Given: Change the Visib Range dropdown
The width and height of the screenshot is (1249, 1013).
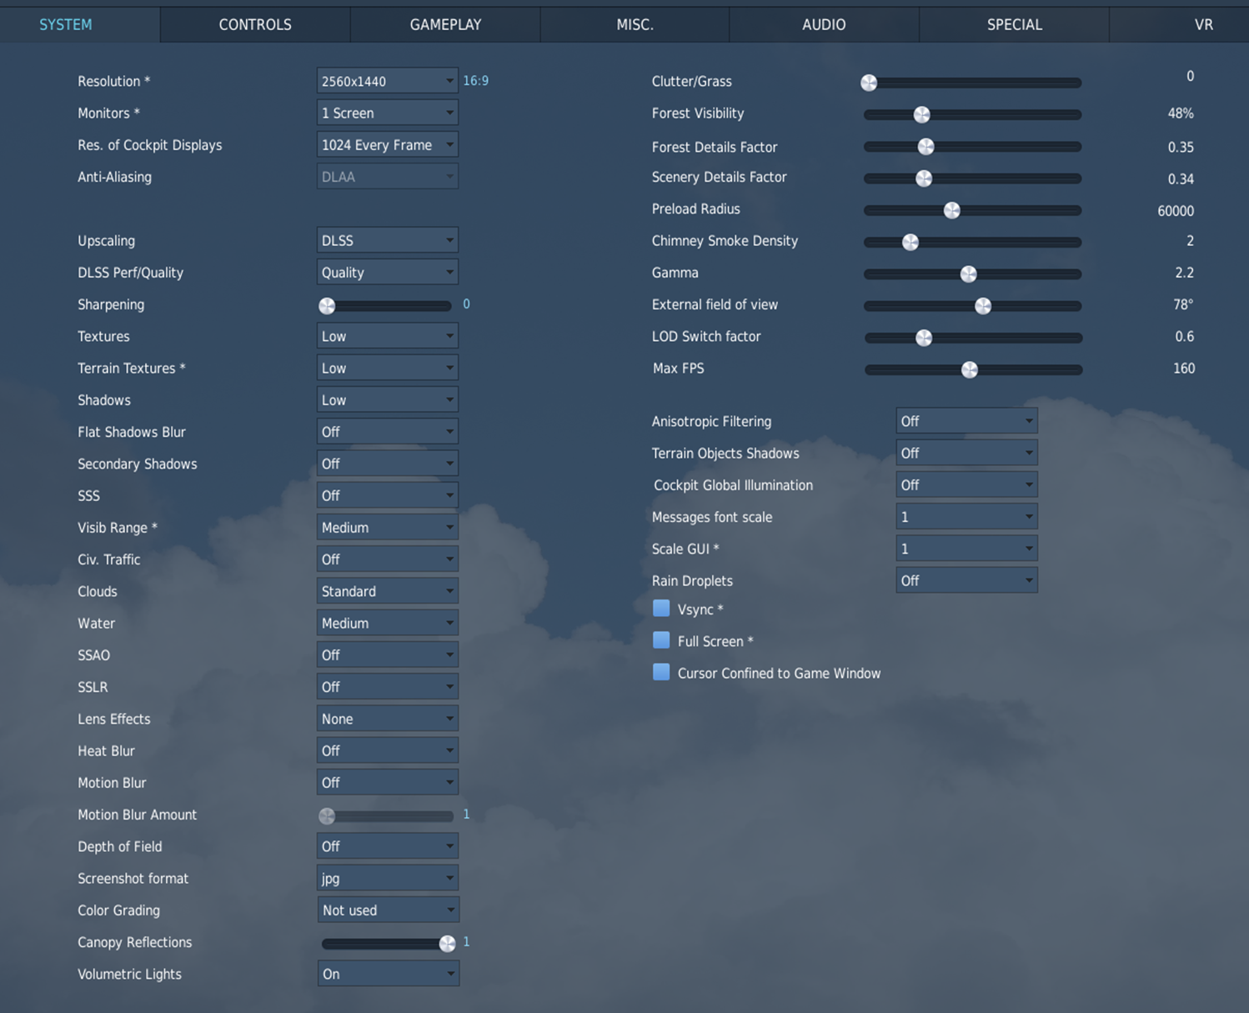Looking at the screenshot, I should click(x=387, y=527).
